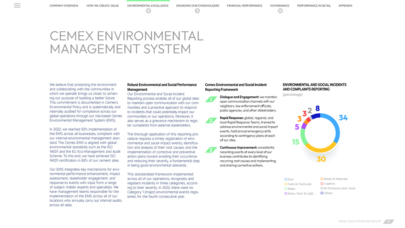This screenshot has width=405, height=228.
Task: Navigate to the Appendix section
Action: coord(345,6)
